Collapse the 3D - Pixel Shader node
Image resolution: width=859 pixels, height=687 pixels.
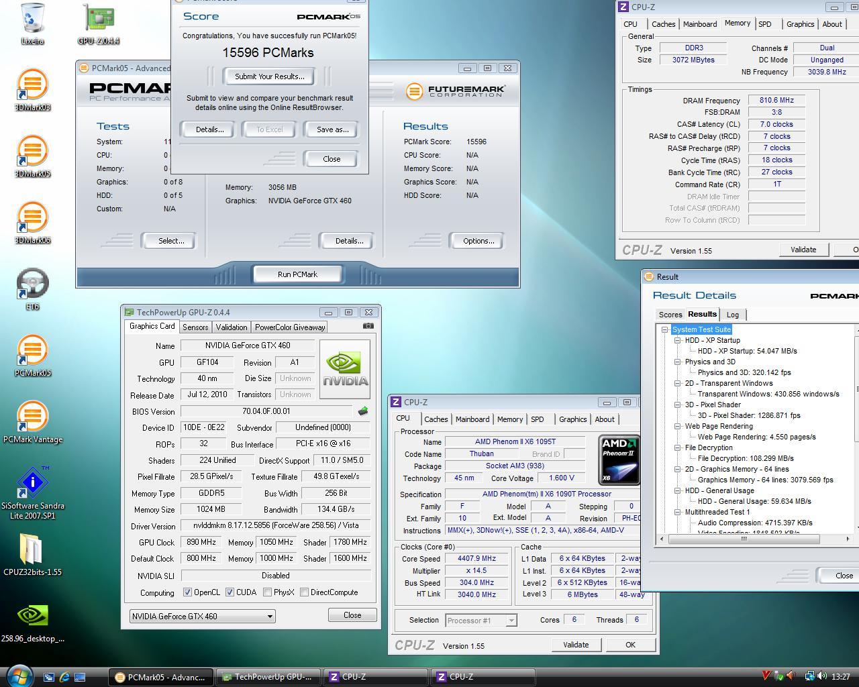tap(677, 405)
